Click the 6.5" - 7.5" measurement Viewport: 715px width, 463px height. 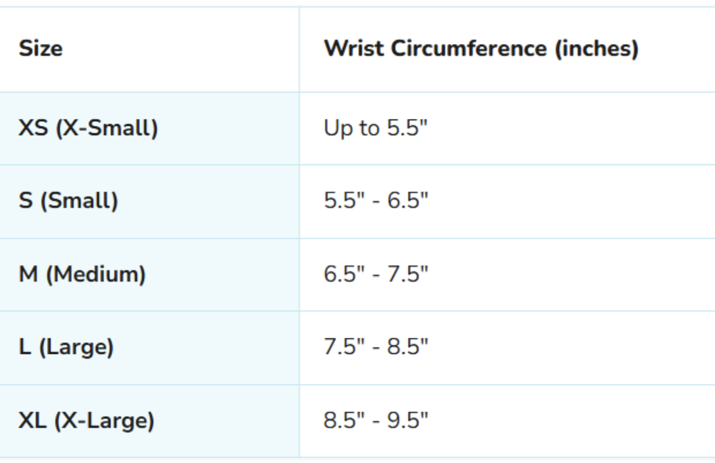[x=376, y=274]
